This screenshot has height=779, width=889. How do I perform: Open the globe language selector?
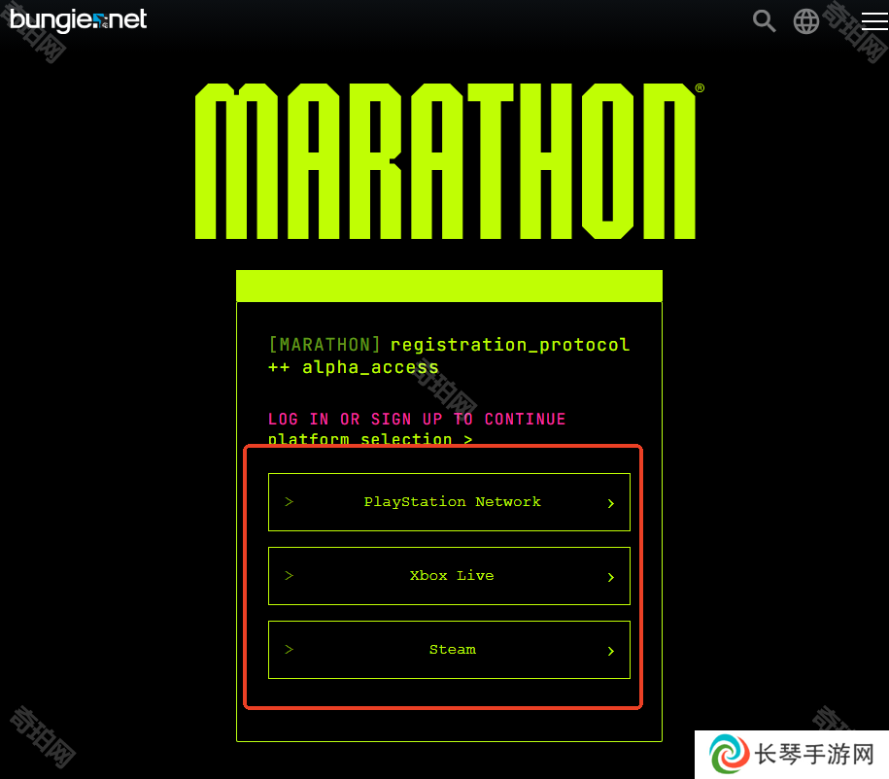pos(805,21)
